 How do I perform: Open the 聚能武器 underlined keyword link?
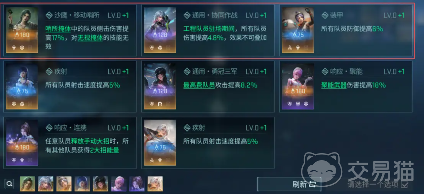tap(334, 85)
